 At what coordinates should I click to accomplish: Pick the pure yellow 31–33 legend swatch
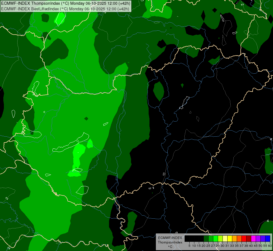click(x=230, y=238)
